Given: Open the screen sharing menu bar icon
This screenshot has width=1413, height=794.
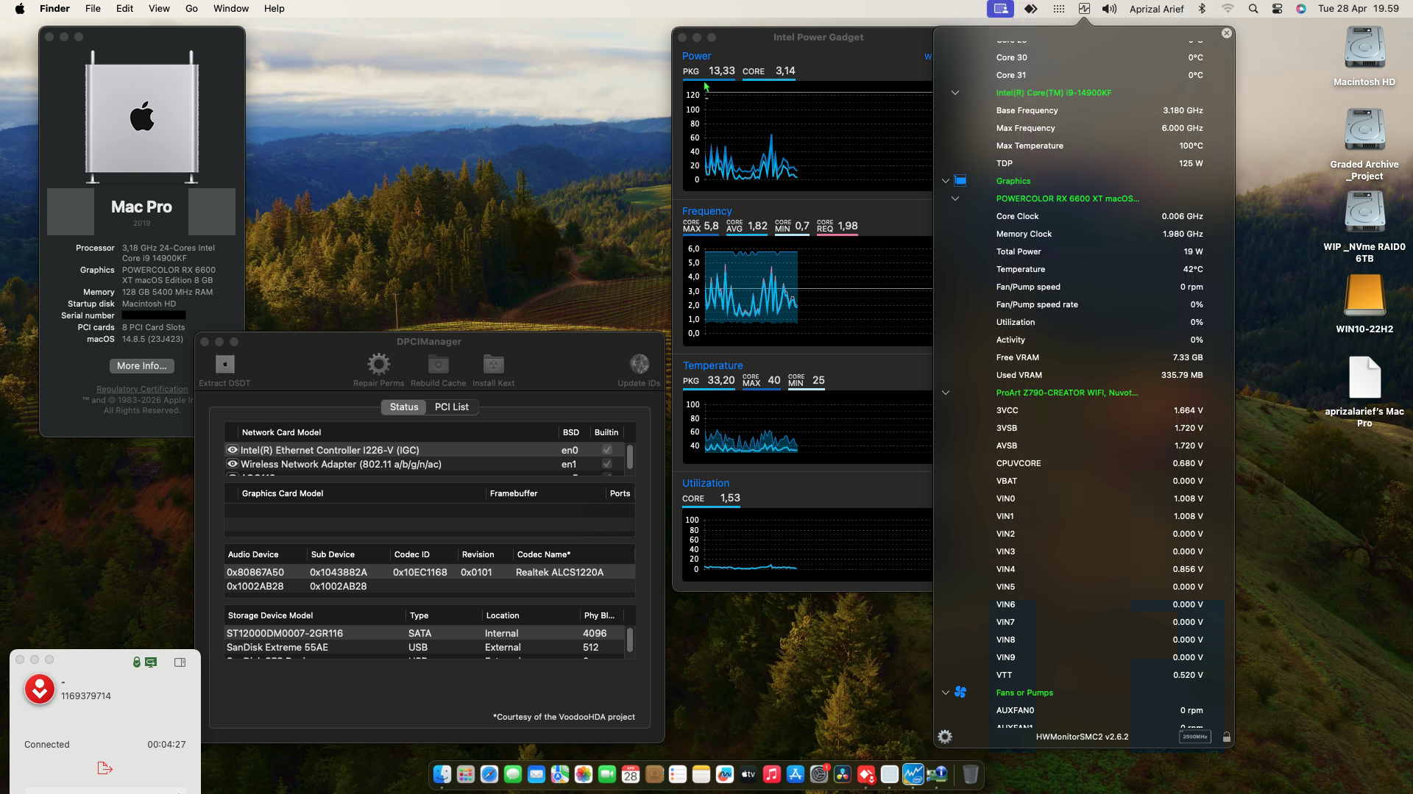Looking at the screenshot, I should (1001, 9).
